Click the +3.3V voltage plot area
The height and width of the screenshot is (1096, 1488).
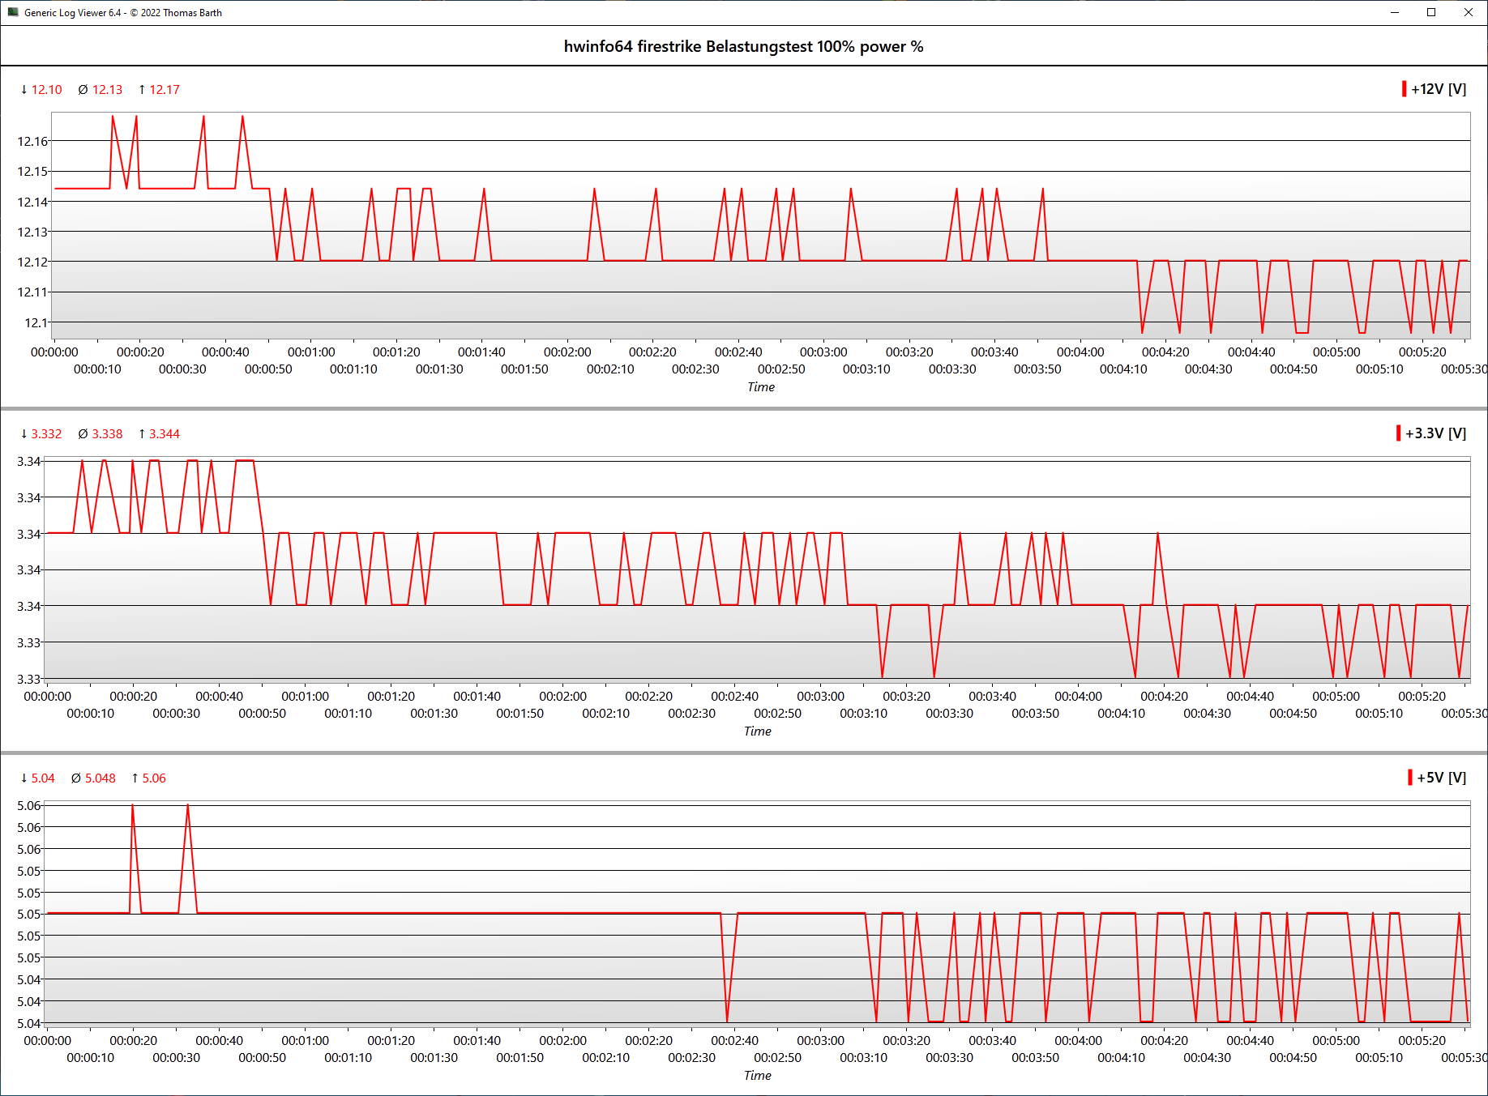[758, 569]
